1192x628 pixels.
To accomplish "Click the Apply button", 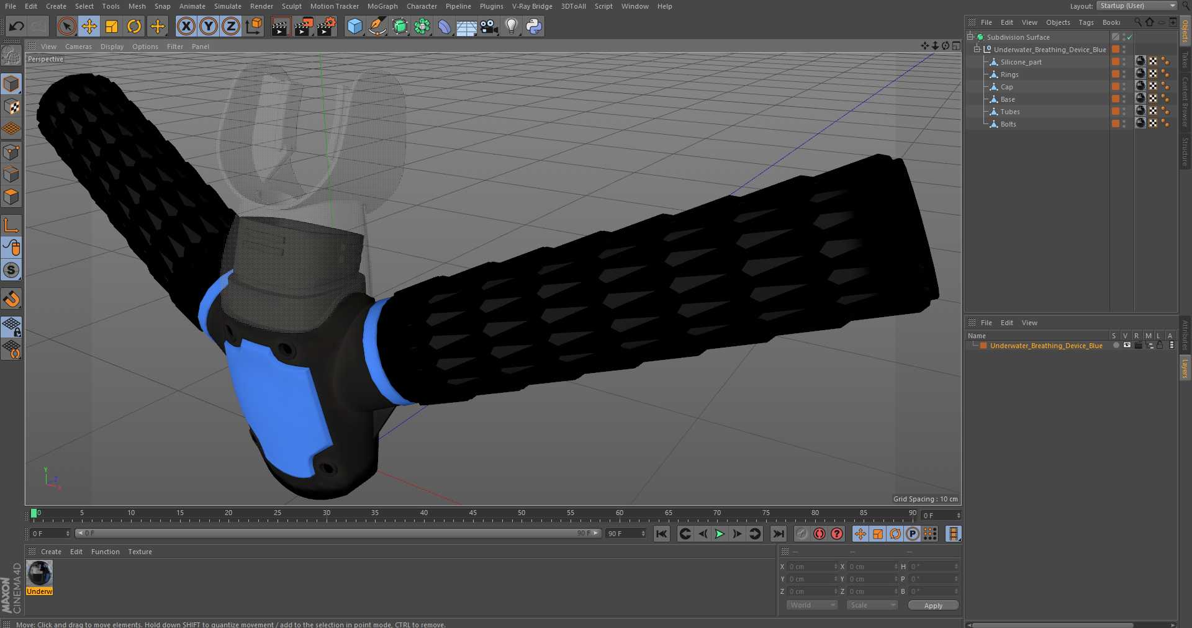I will (933, 605).
